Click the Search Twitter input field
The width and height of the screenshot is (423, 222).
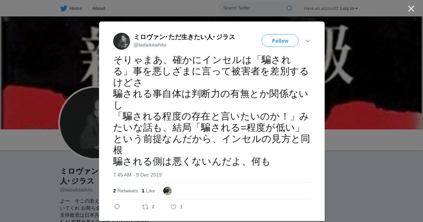[x=254, y=8]
